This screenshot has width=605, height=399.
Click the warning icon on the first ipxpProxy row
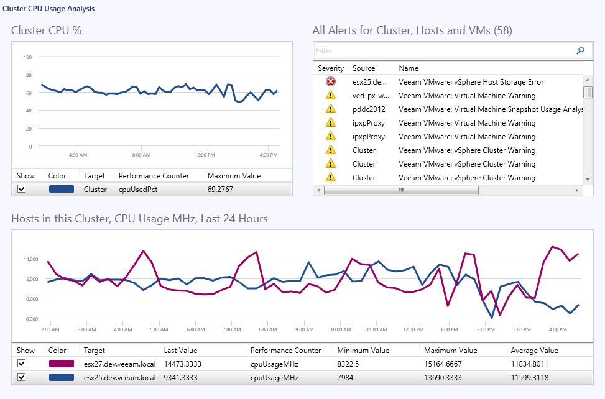tap(331, 122)
